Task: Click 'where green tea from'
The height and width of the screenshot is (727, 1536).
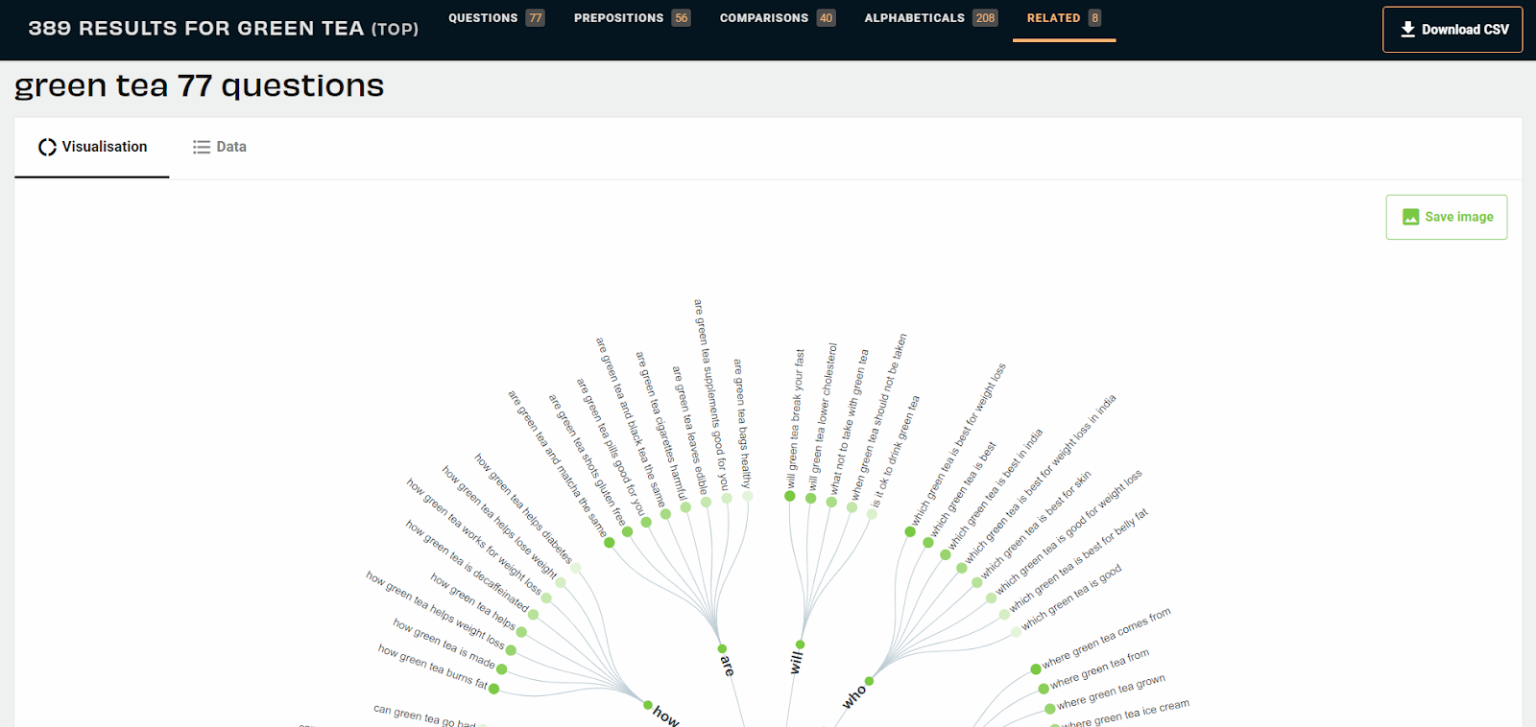Action: (1099, 668)
